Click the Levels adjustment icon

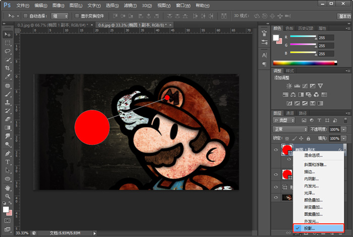click(x=297, y=86)
